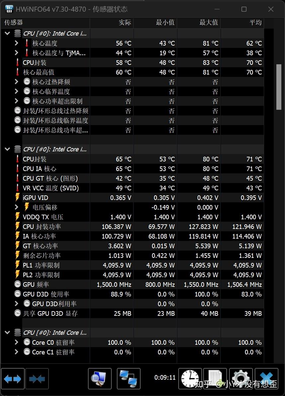Click the 83 °C maximum value
Screen dimensions: 285x396
(x=210, y=63)
